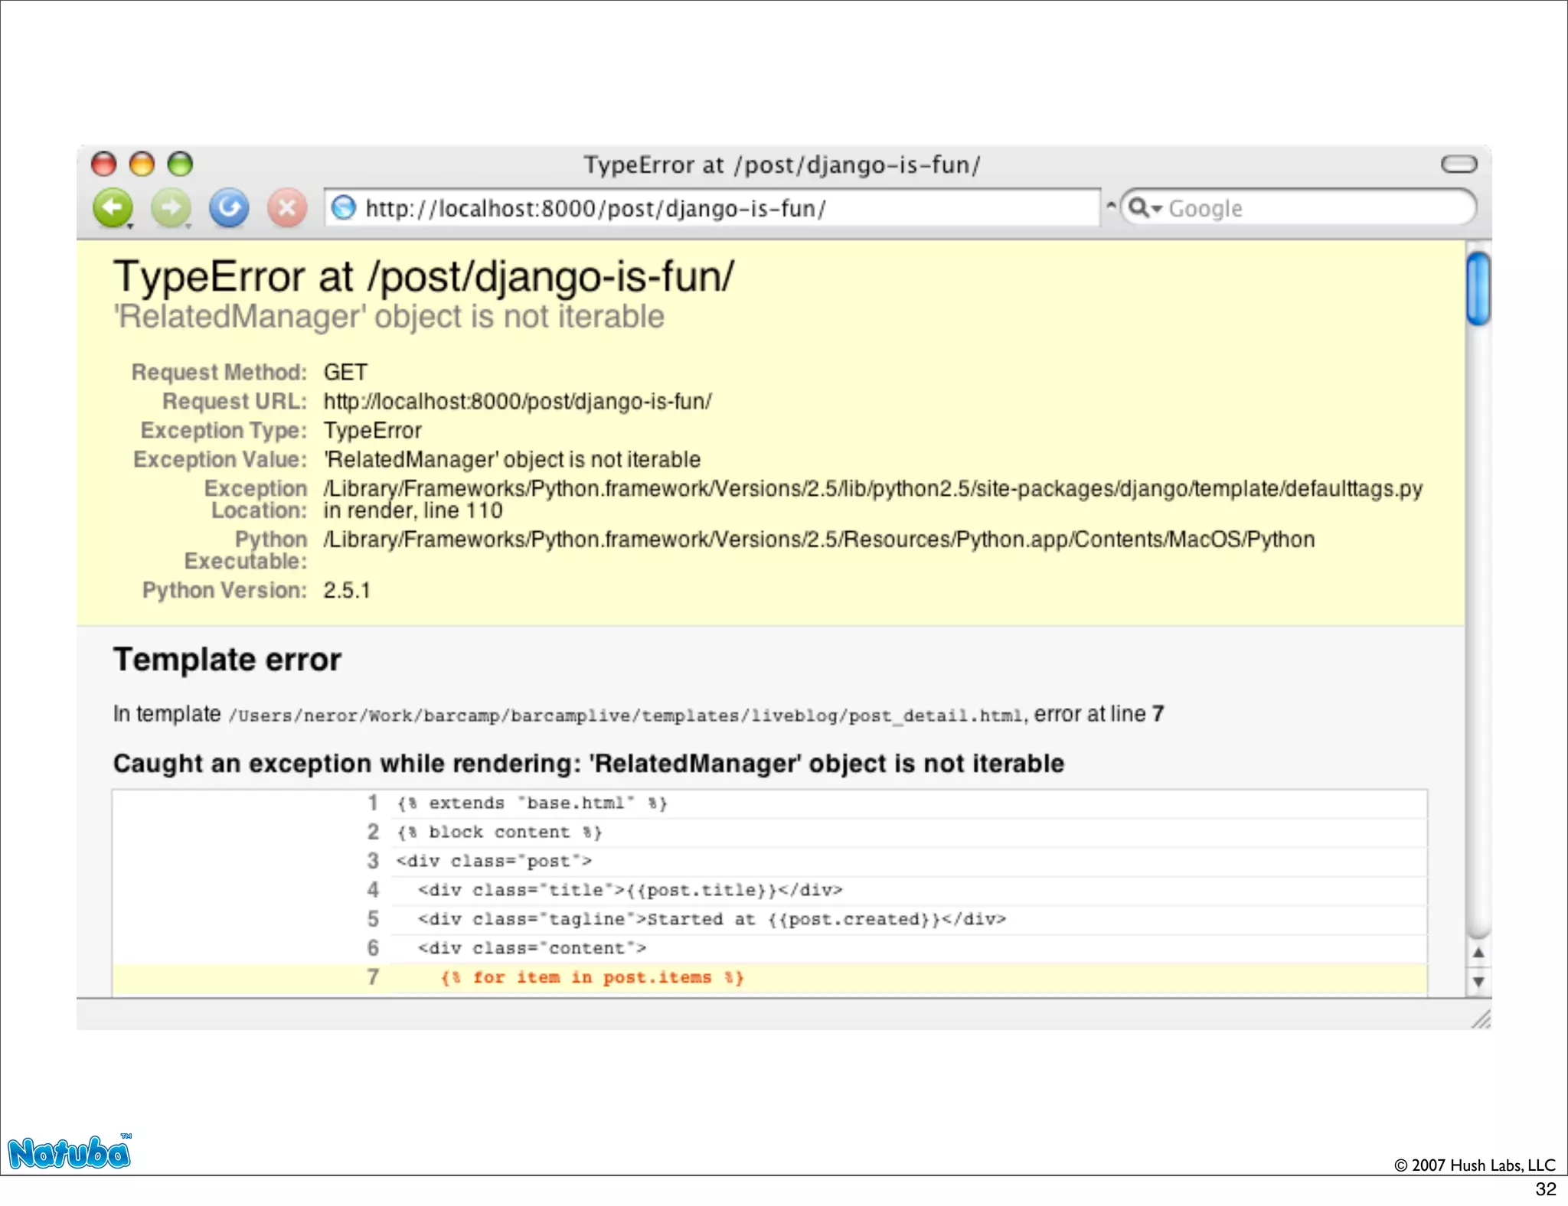Click the window title bar text
The image size is (1568, 1206).
(x=782, y=165)
